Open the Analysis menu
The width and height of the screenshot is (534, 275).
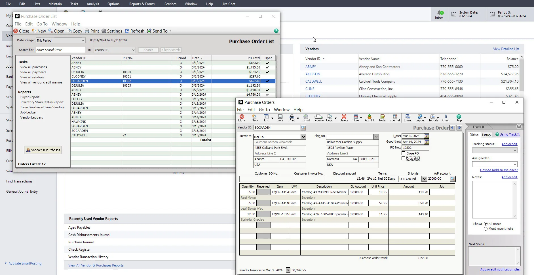click(x=93, y=4)
